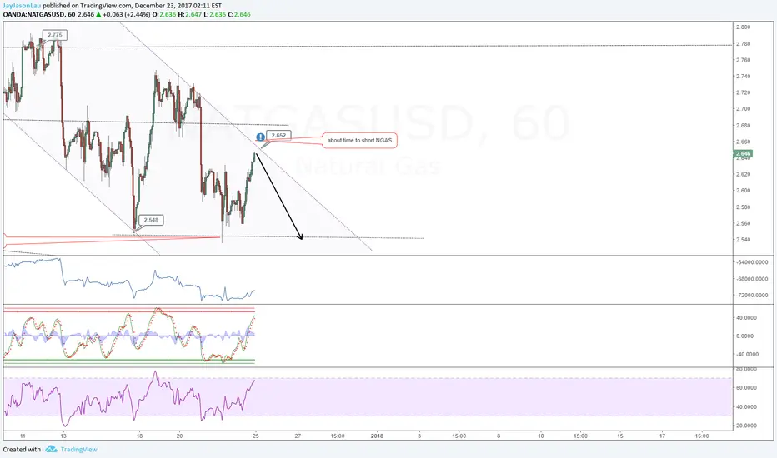This screenshot has height=458, width=777.
Task: Click the 2.720 price axis label
Action: coord(744,92)
